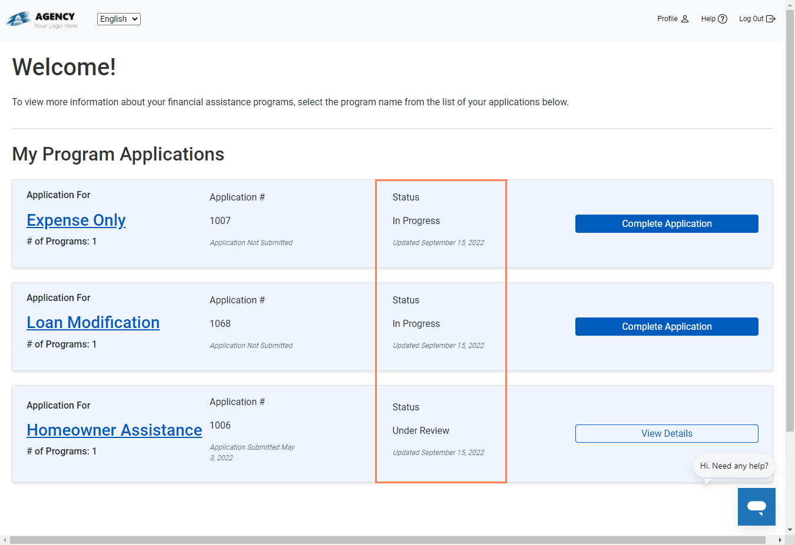Click the vertical scrollbar up arrow
This screenshot has width=795, height=545.
(x=790, y=4)
